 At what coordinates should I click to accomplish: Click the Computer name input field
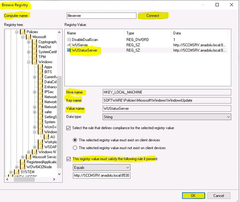pos(101,15)
